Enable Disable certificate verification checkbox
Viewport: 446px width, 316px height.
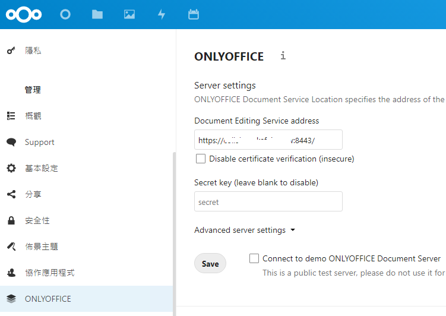tap(201, 159)
